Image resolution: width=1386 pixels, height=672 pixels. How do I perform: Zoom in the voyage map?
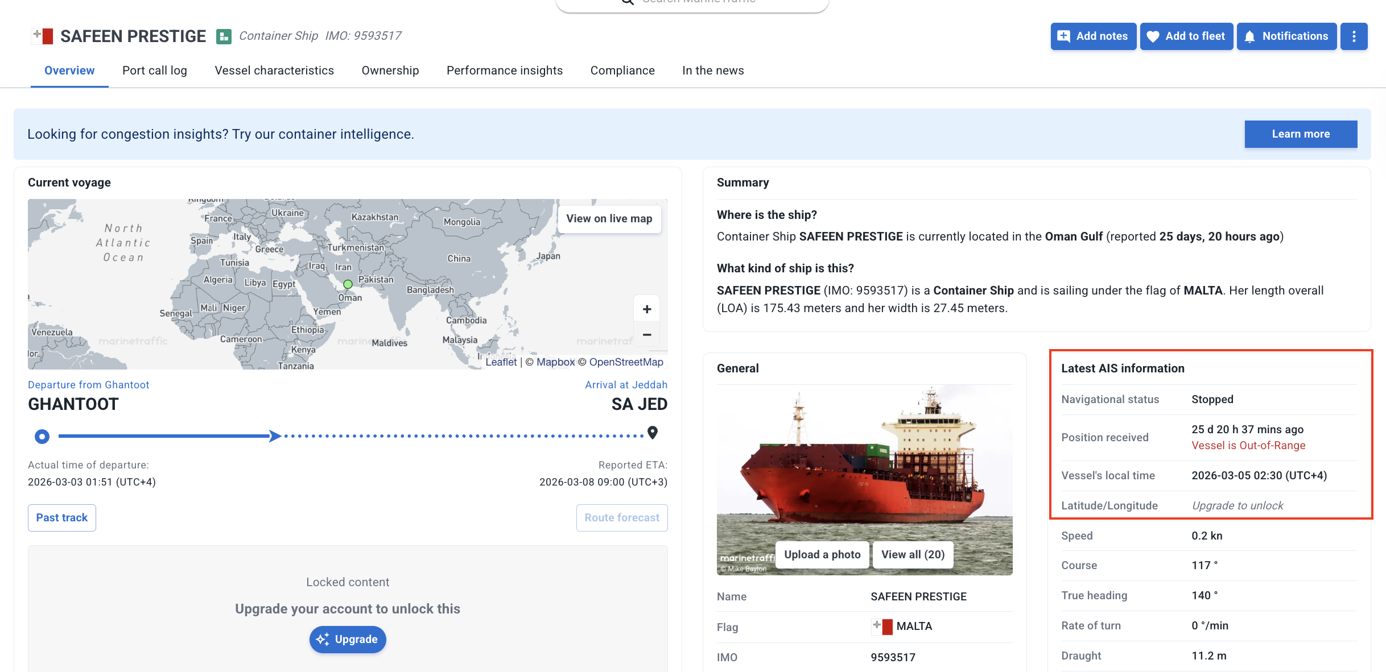click(647, 309)
